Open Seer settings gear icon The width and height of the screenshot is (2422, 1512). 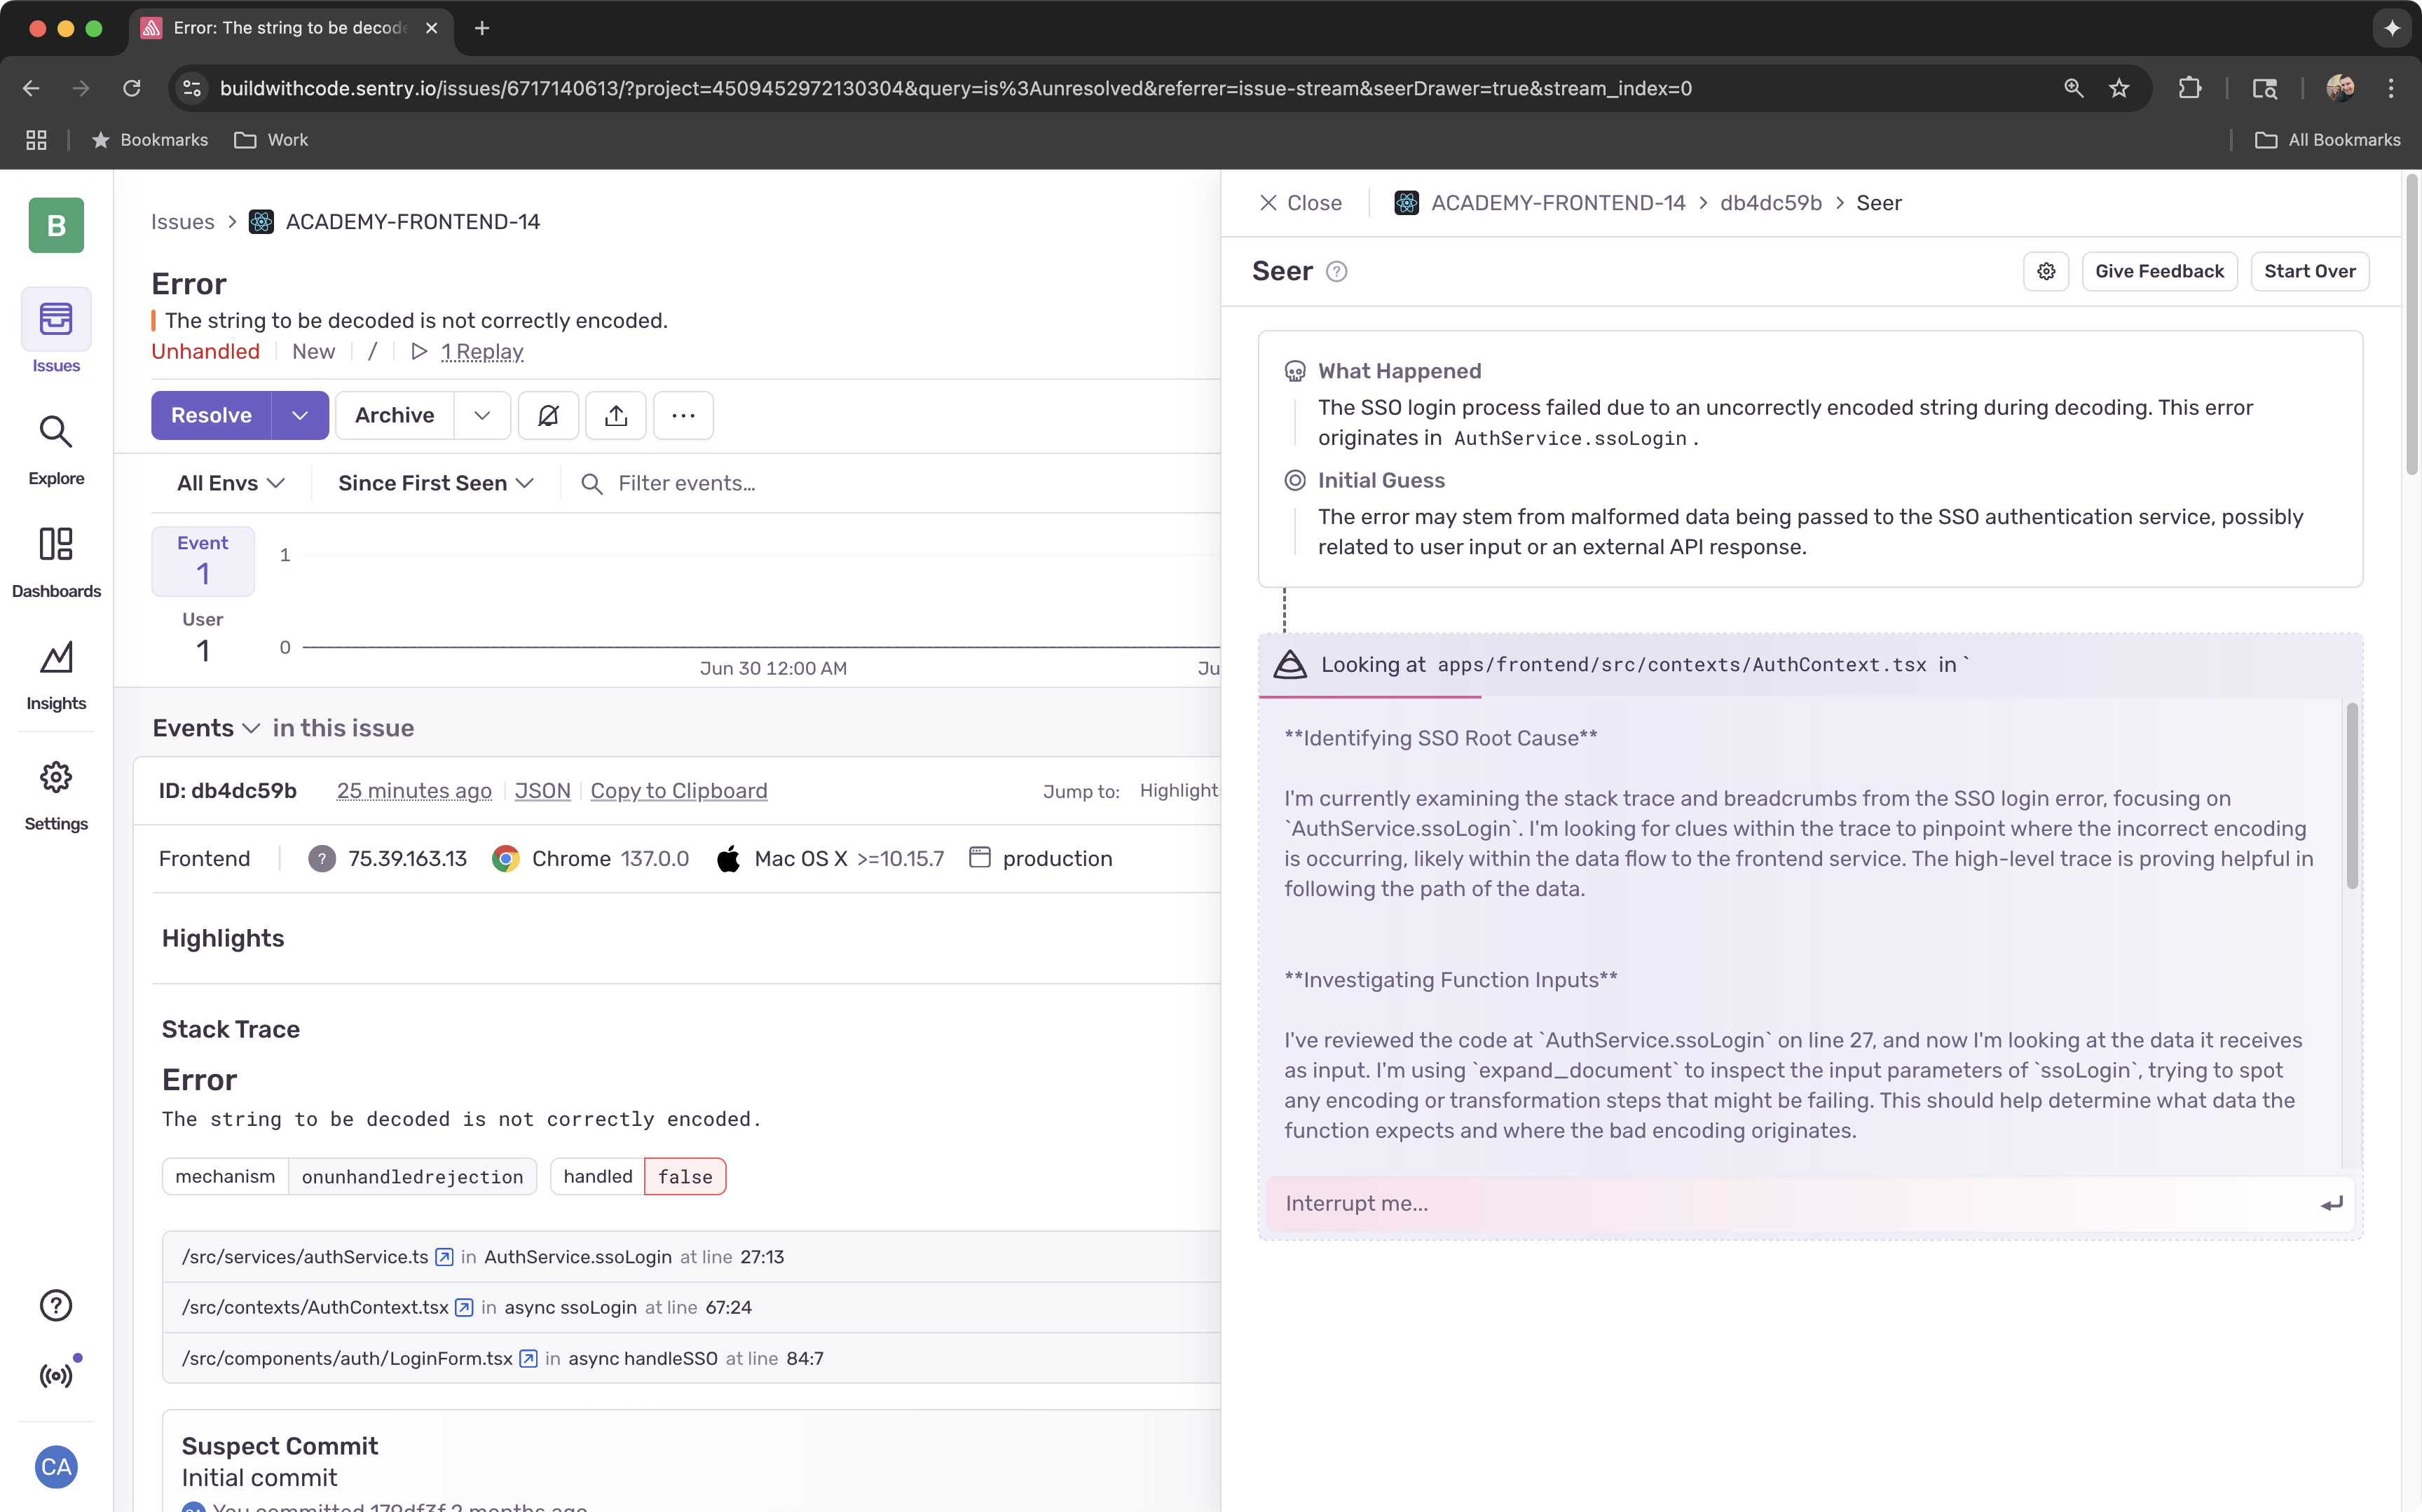(x=2046, y=271)
